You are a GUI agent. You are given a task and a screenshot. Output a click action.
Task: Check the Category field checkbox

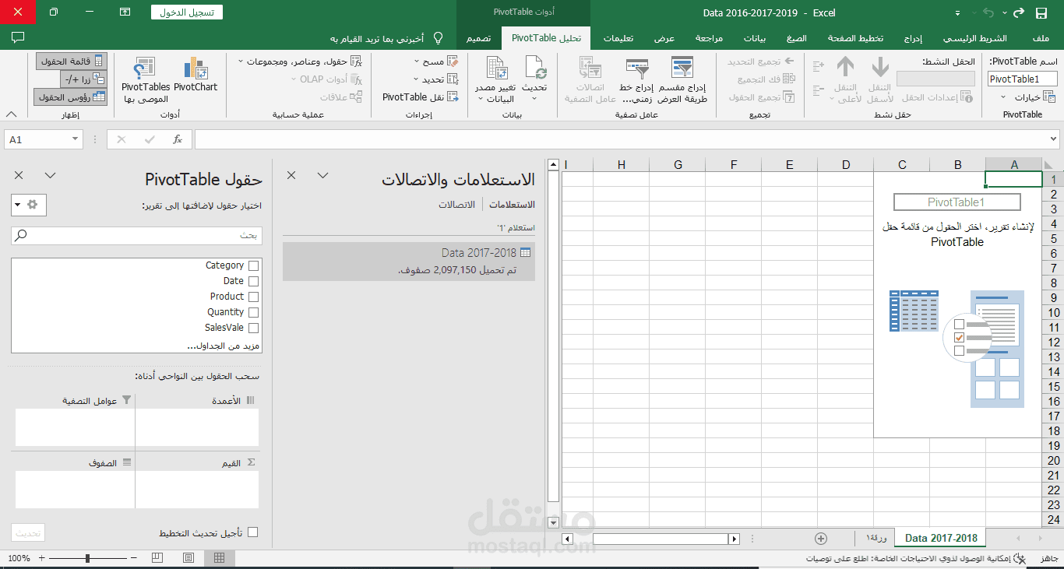[x=253, y=266]
